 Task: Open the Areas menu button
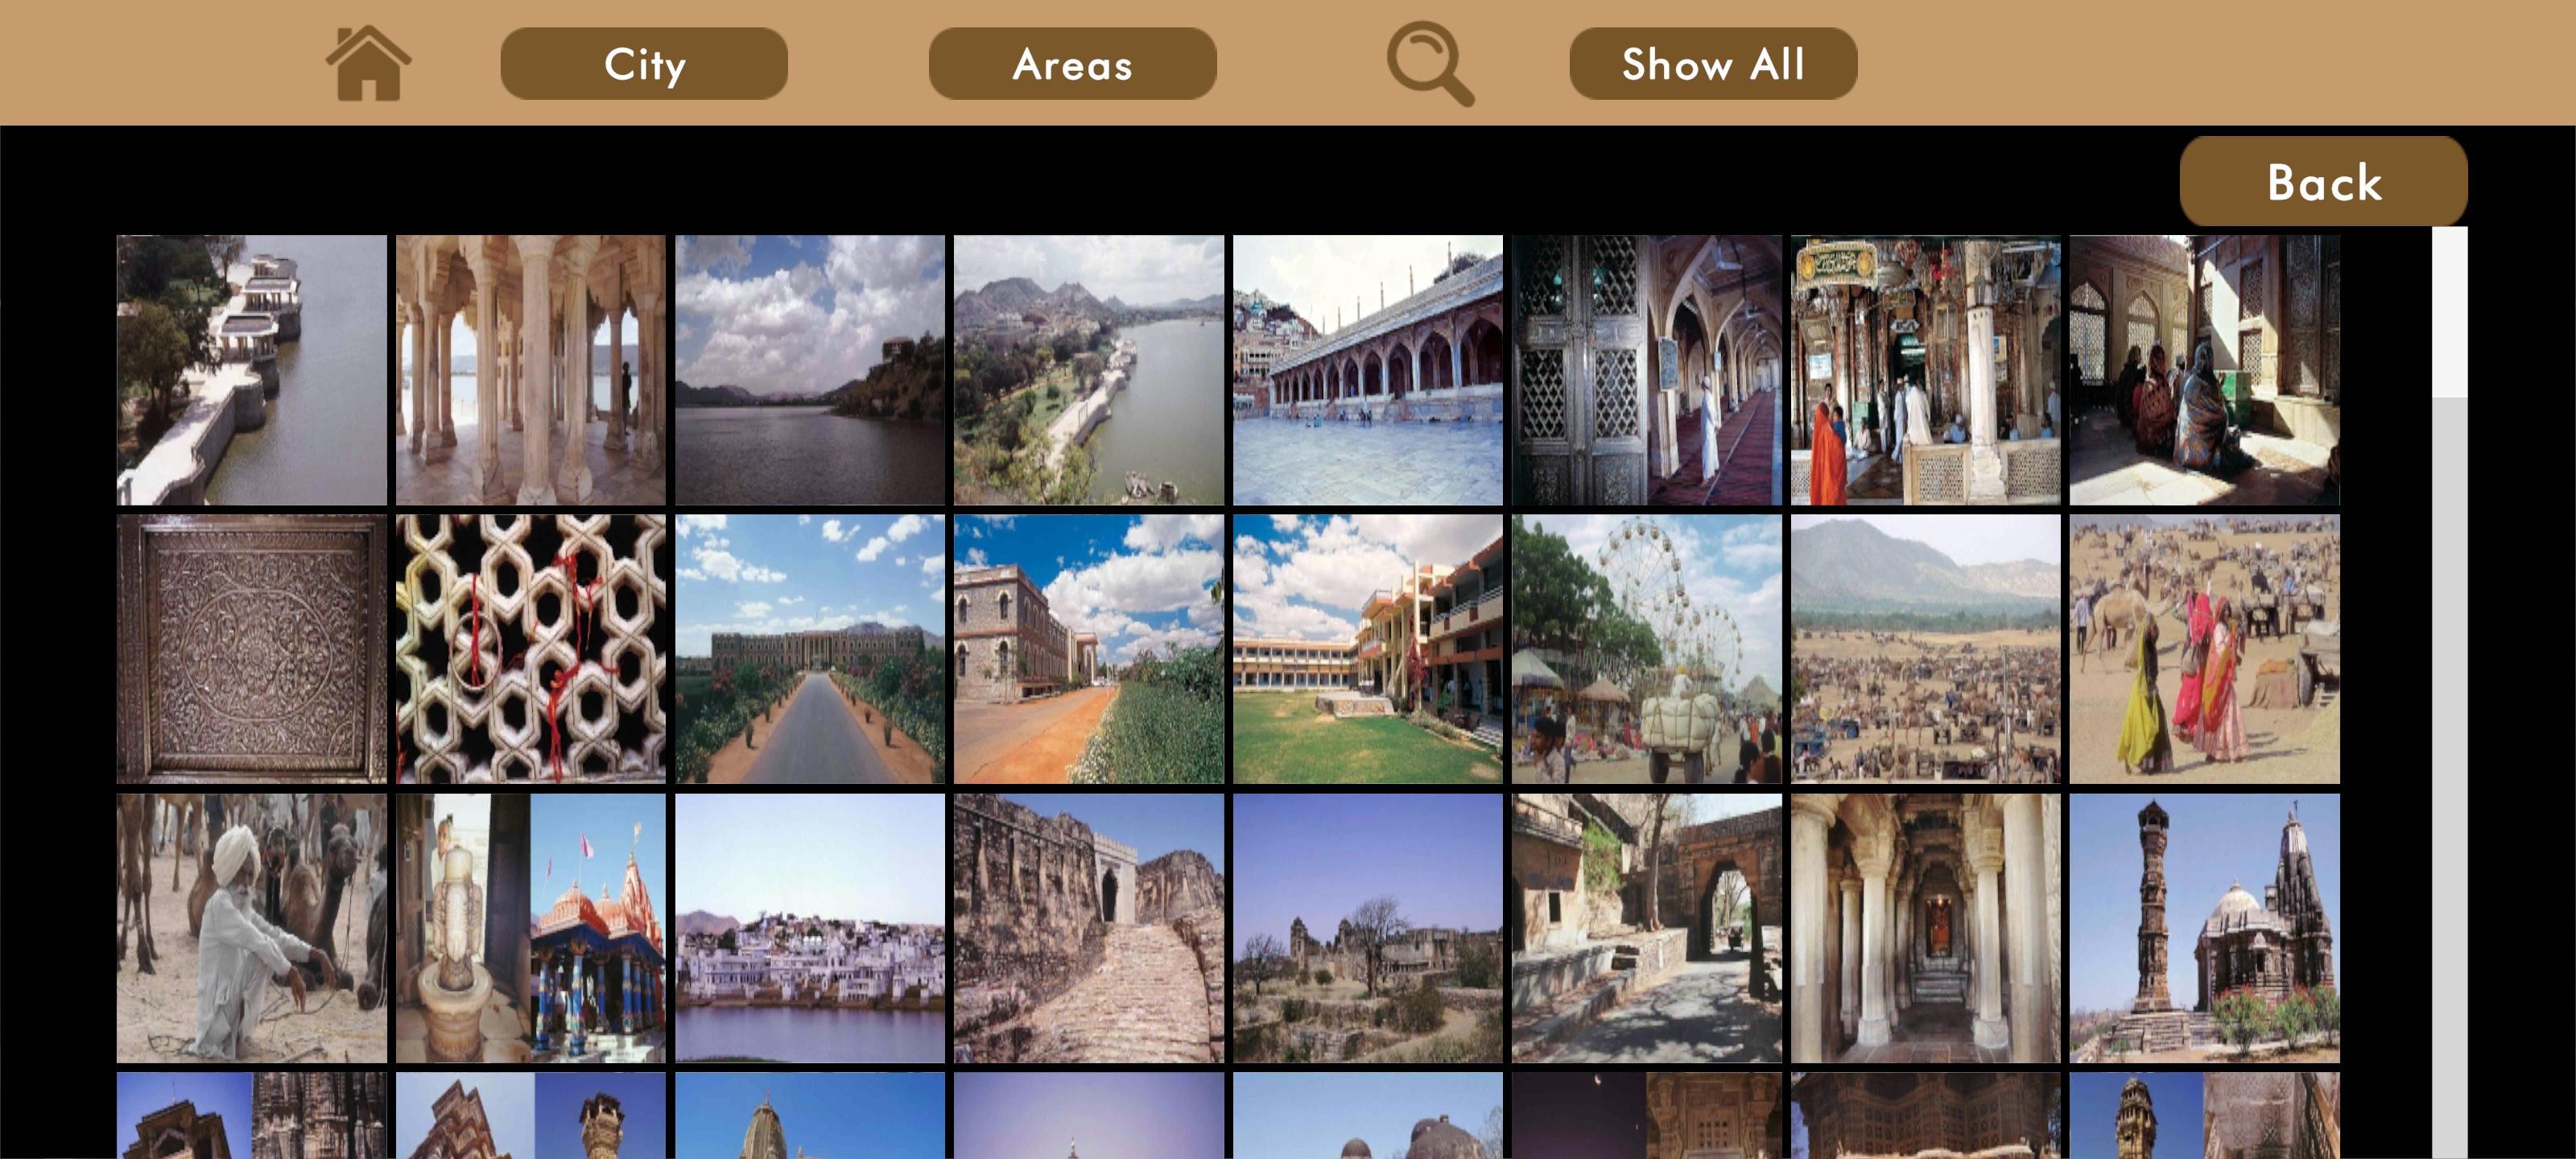click(1072, 64)
